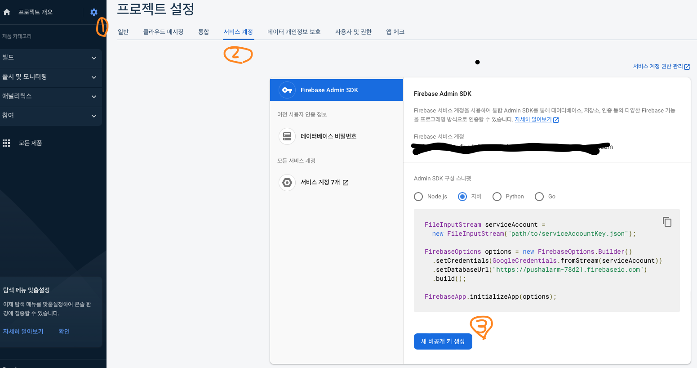Click the Firebase Admin SDK key icon
This screenshot has width=697, height=368.
[x=287, y=90]
